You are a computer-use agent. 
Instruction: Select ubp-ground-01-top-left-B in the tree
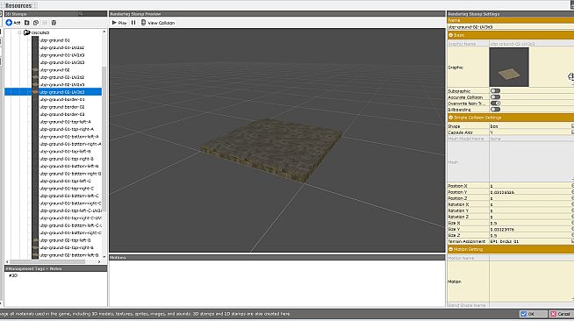[x=65, y=152]
